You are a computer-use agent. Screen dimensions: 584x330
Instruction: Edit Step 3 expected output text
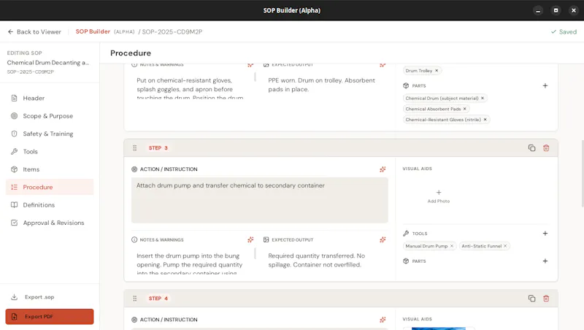pyautogui.click(x=324, y=261)
